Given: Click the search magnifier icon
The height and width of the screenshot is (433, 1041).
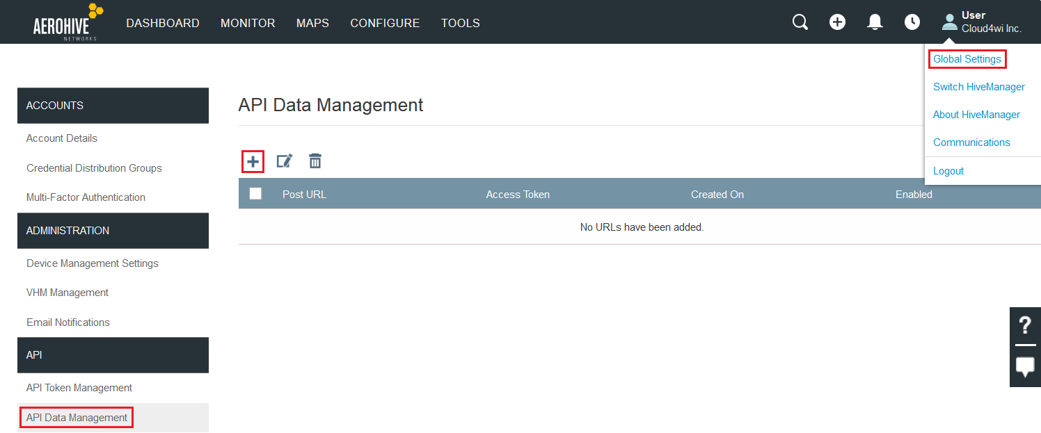Looking at the screenshot, I should tap(800, 22).
